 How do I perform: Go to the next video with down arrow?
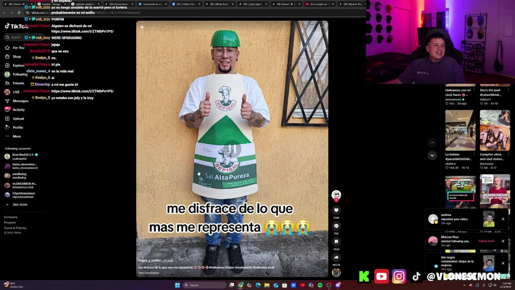click(x=432, y=155)
